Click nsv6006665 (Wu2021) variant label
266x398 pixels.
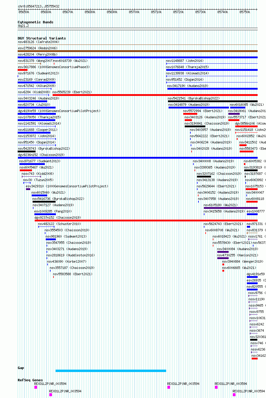239,268
